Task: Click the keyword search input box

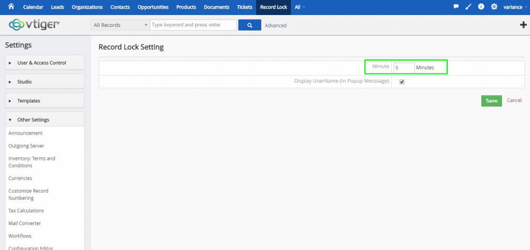Action: (194, 25)
